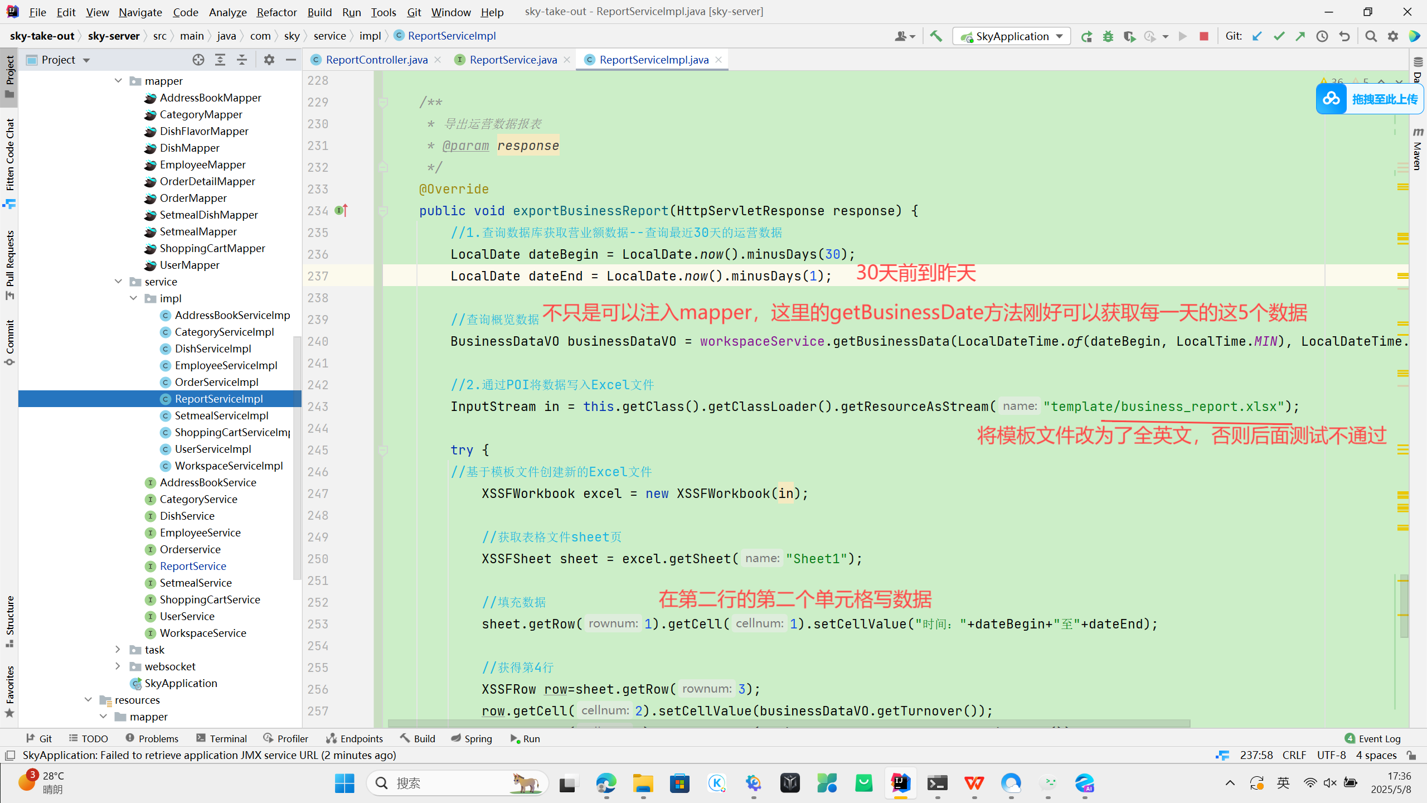
Task: Stop the running application with red square
Action: pos(1204,36)
